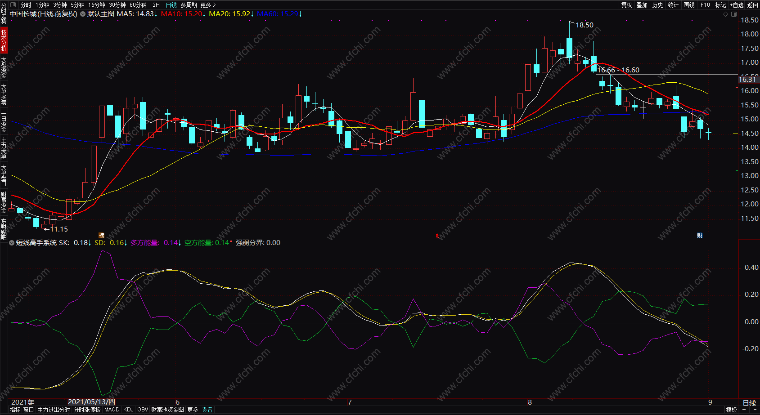Select the 日线 daily period tab
The image size is (760, 415).
click(x=171, y=5)
